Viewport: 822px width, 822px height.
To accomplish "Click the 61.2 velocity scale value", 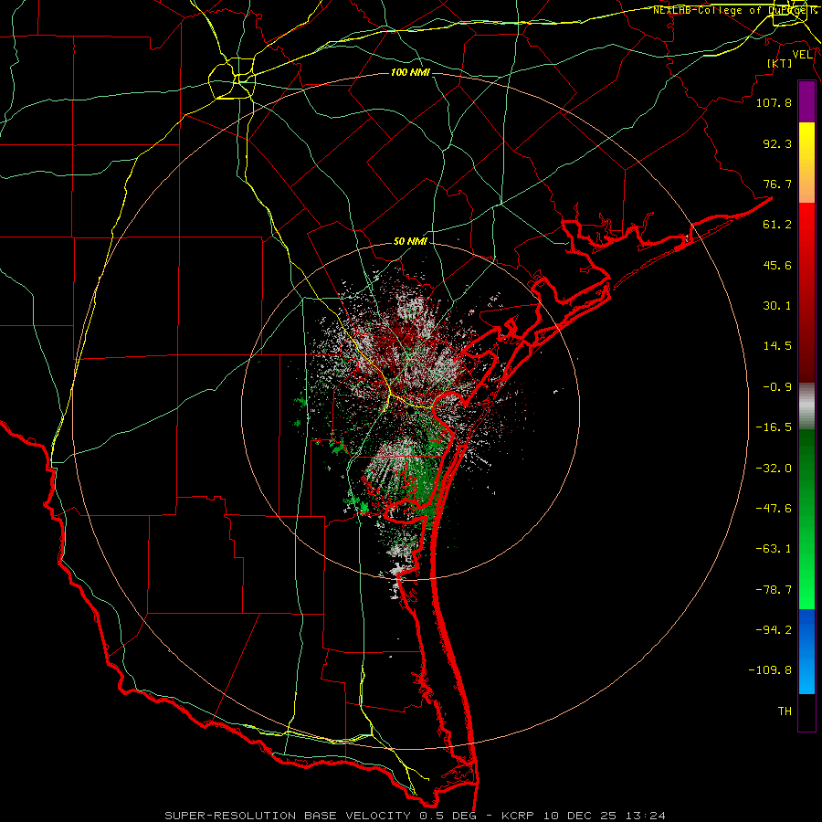I will click(777, 225).
